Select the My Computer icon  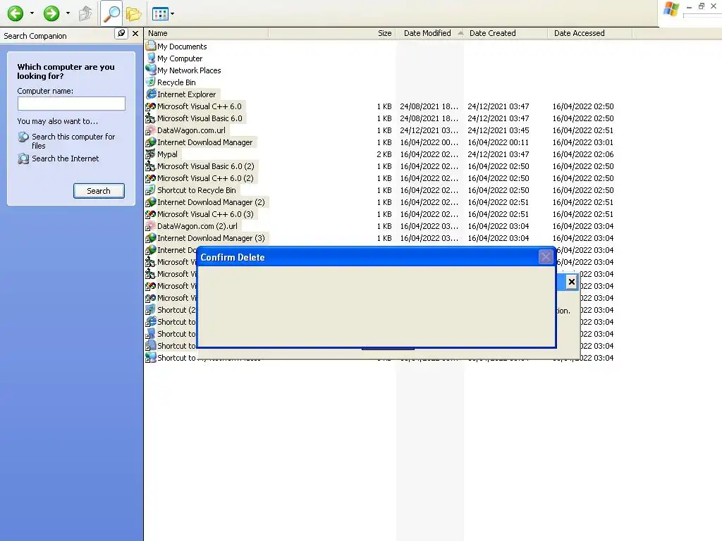coord(151,58)
